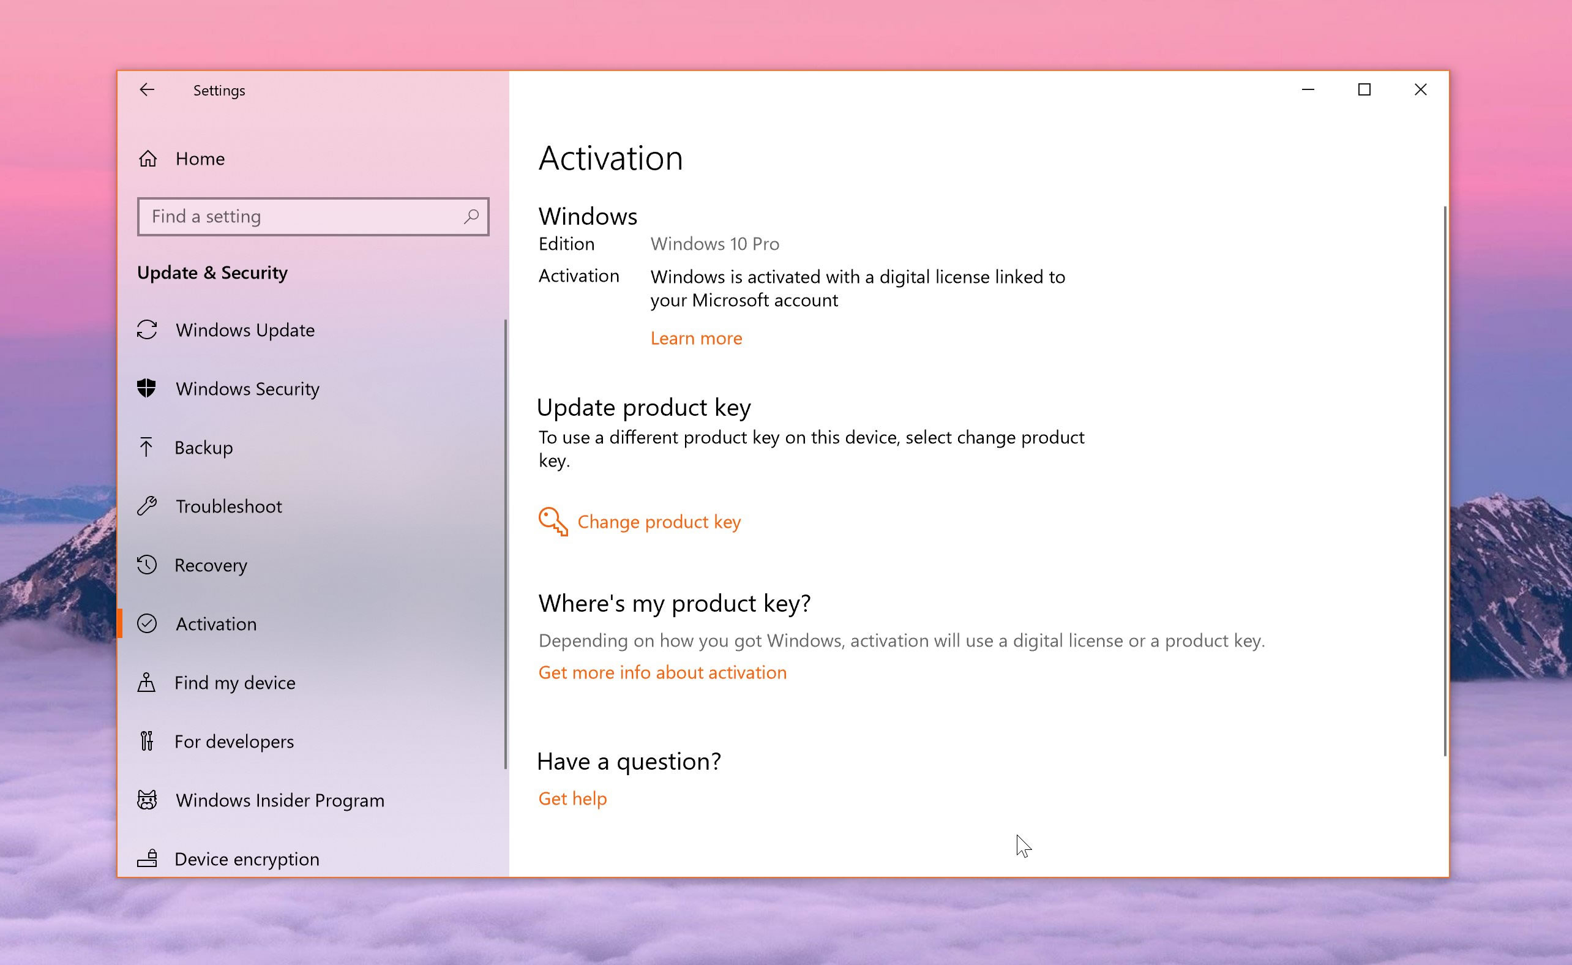Open Get more info about activation
1572x965 pixels.
[662, 672]
